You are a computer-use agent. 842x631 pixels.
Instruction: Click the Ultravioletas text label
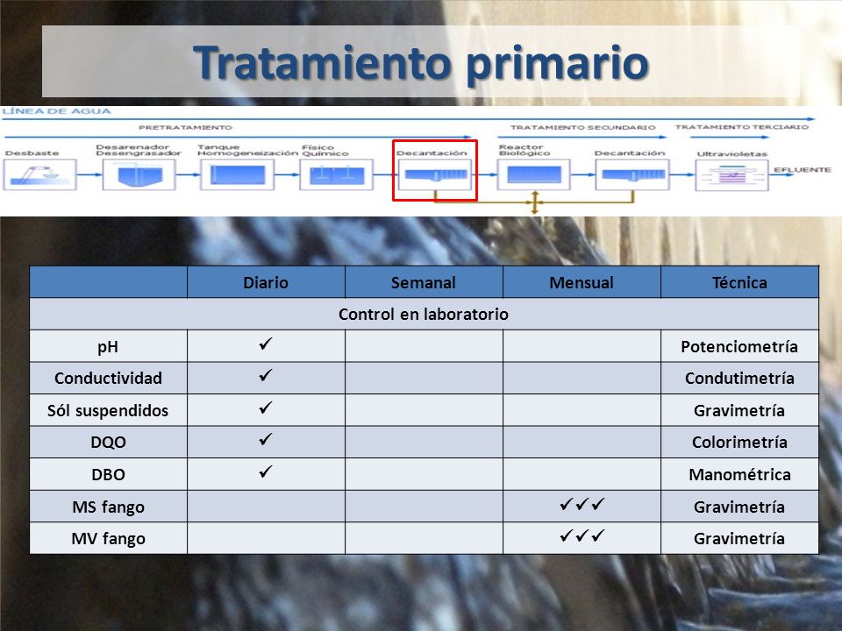(x=731, y=154)
